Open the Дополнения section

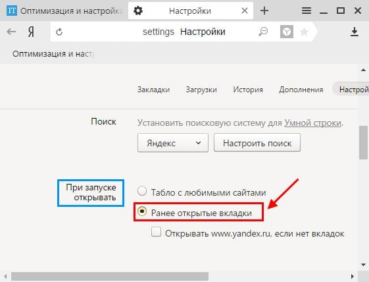[301, 90]
